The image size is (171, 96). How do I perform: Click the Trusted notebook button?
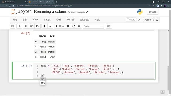pos(131,19)
